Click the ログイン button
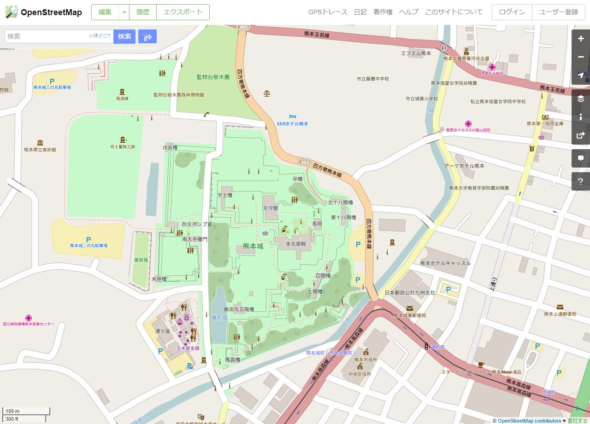This screenshot has width=590, height=424. click(512, 12)
